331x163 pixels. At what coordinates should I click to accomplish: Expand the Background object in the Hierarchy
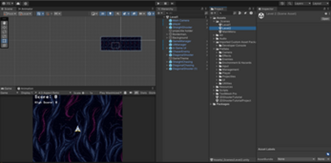point(167,38)
